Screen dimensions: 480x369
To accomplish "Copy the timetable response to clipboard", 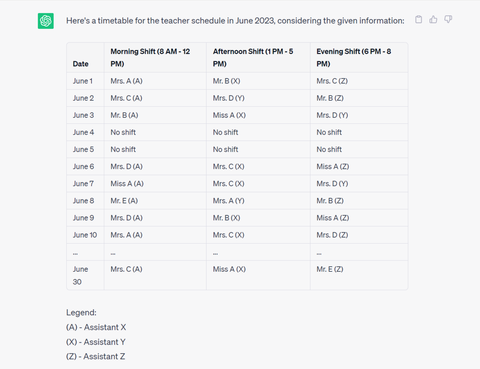I will pyautogui.click(x=418, y=20).
